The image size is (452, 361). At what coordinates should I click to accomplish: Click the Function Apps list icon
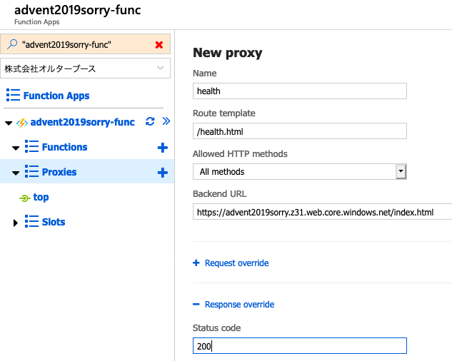point(13,95)
